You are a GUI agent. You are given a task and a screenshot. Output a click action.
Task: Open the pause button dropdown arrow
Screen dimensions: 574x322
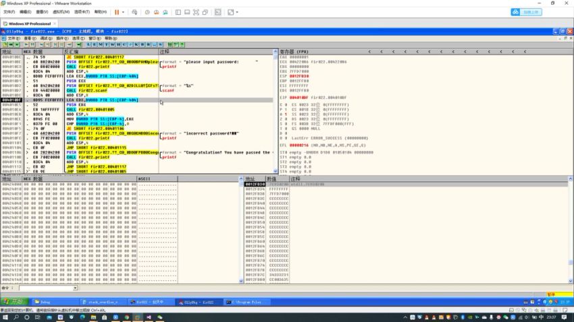coord(122,12)
